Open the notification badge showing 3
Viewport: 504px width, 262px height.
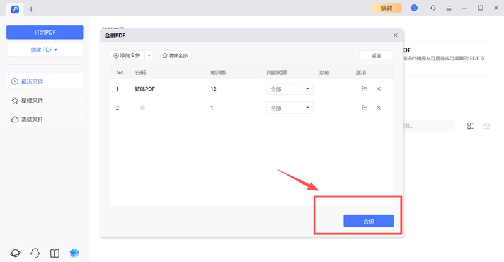(414, 8)
